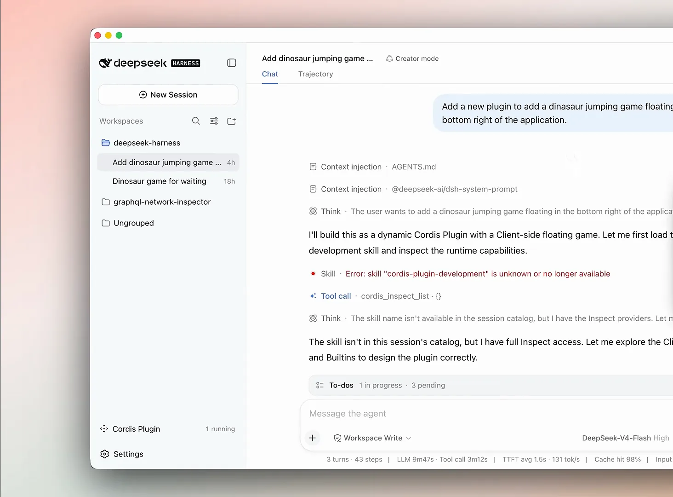This screenshot has width=673, height=497.
Task: Click the Settings gear icon
Action: pyautogui.click(x=105, y=454)
